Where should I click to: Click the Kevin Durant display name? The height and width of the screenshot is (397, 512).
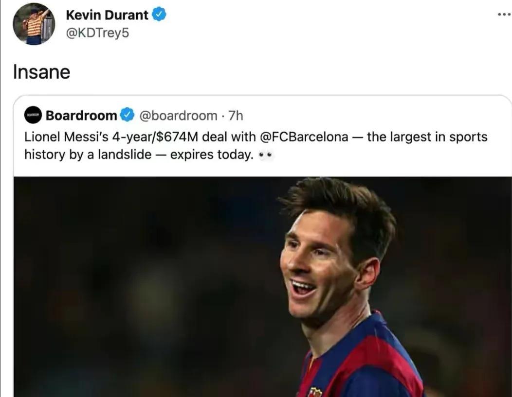[x=107, y=15]
